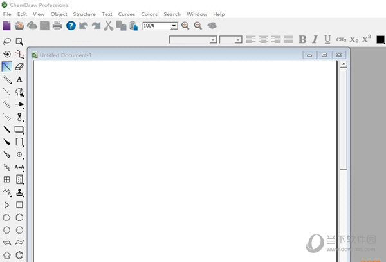This screenshot has height=262, width=386.
Task: Create a new document from toolbar
Action: [6, 26]
